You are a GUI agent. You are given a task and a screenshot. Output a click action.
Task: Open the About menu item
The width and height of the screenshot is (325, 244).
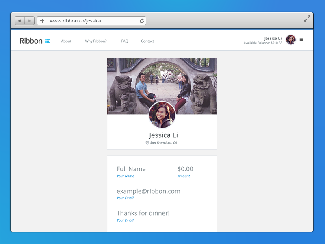[66, 41]
